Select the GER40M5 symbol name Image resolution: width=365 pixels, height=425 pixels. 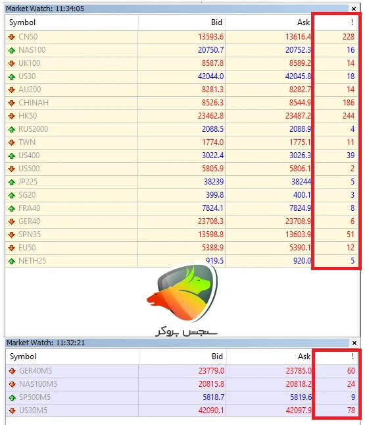[36, 371]
